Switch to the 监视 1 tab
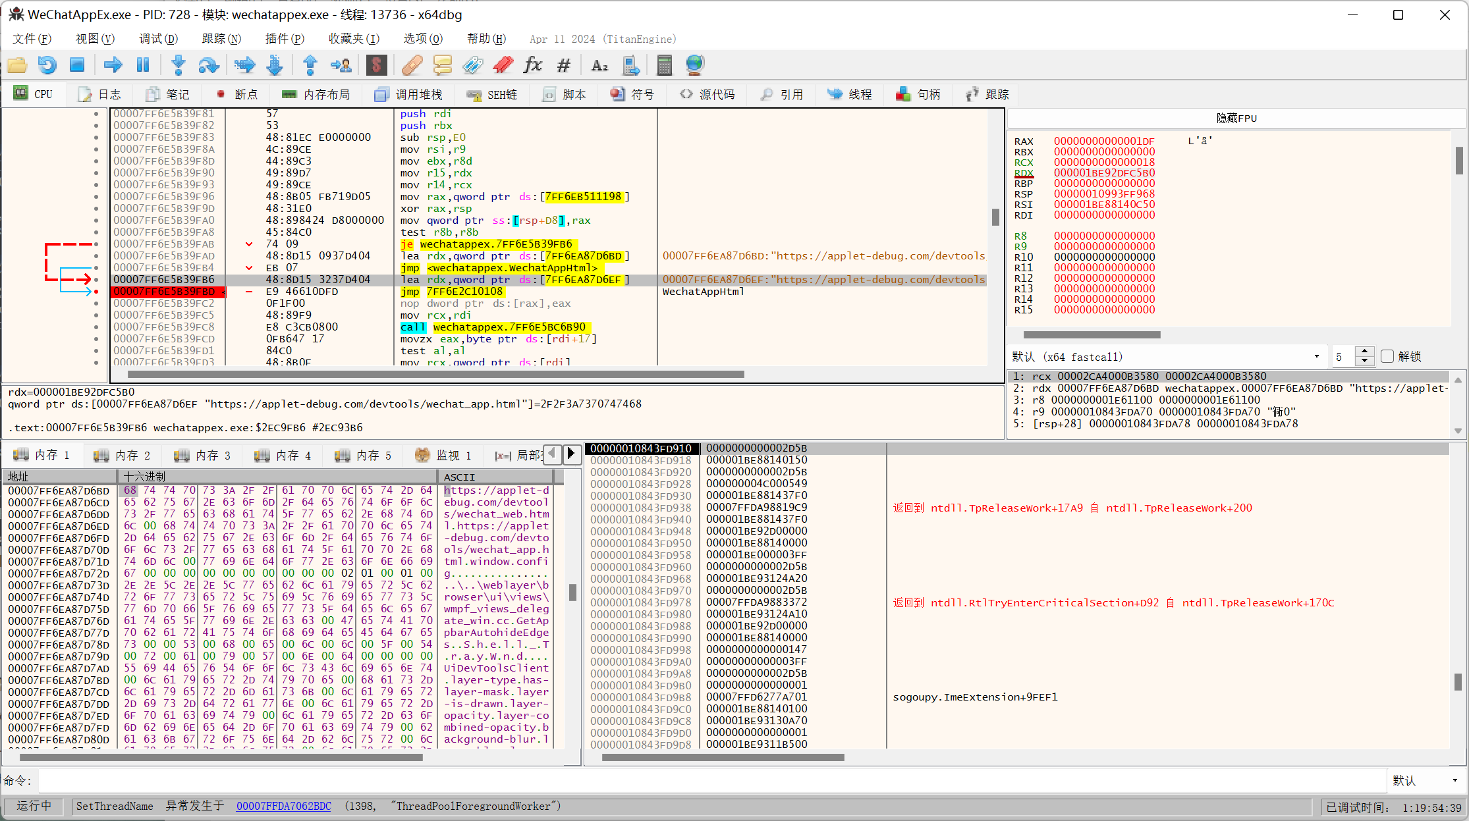The image size is (1469, 821). coord(444,455)
